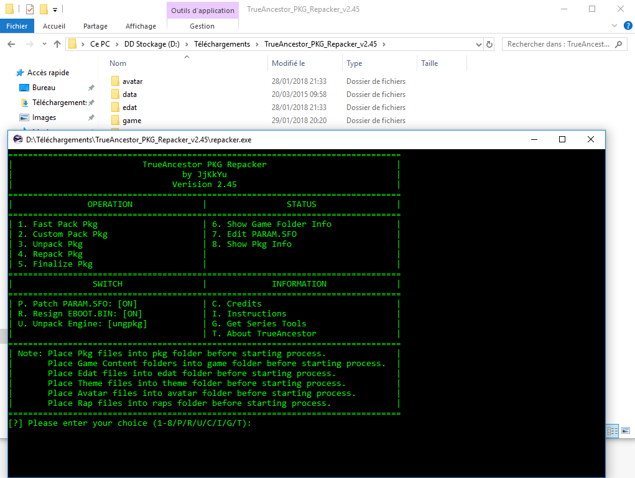Click the console prompt line "Please enter your choice"

point(130,423)
